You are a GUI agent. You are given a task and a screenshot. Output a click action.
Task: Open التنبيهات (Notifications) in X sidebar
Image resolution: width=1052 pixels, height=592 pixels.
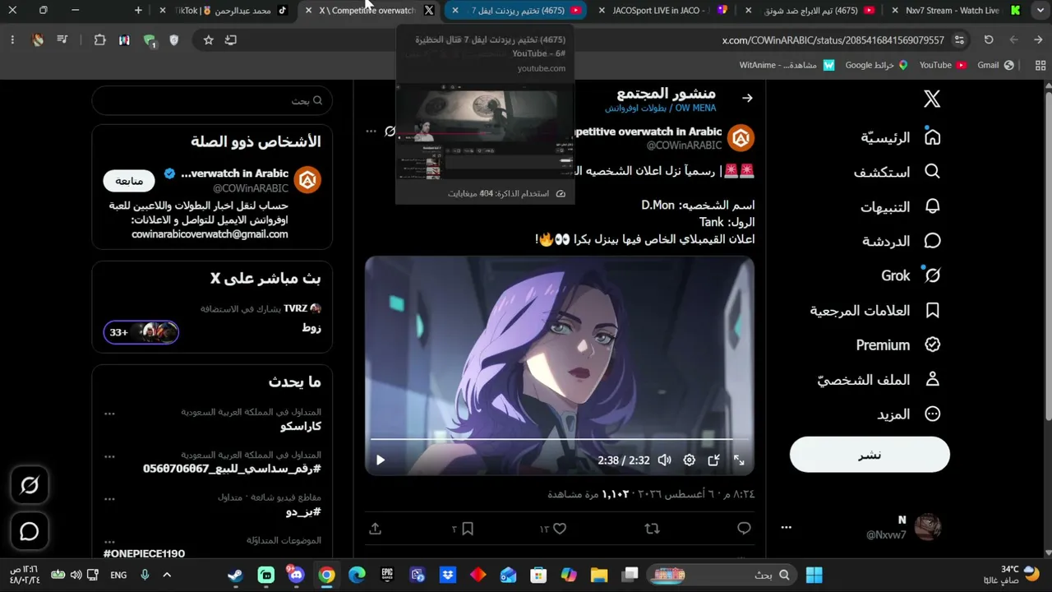pos(901,206)
